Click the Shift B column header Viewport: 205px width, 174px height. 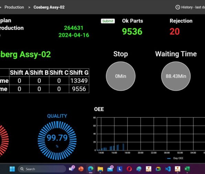39,73
